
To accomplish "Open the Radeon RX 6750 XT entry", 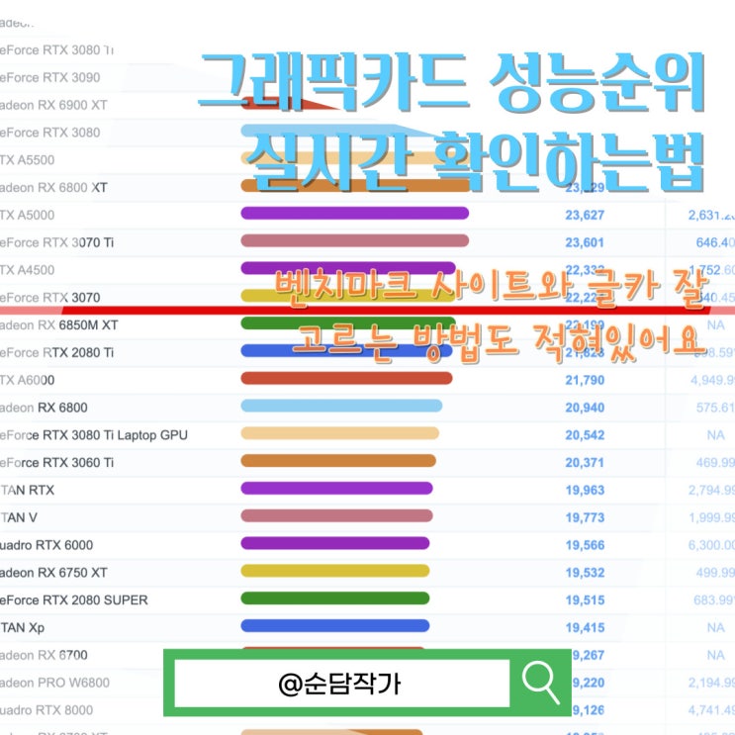I will click(53, 573).
